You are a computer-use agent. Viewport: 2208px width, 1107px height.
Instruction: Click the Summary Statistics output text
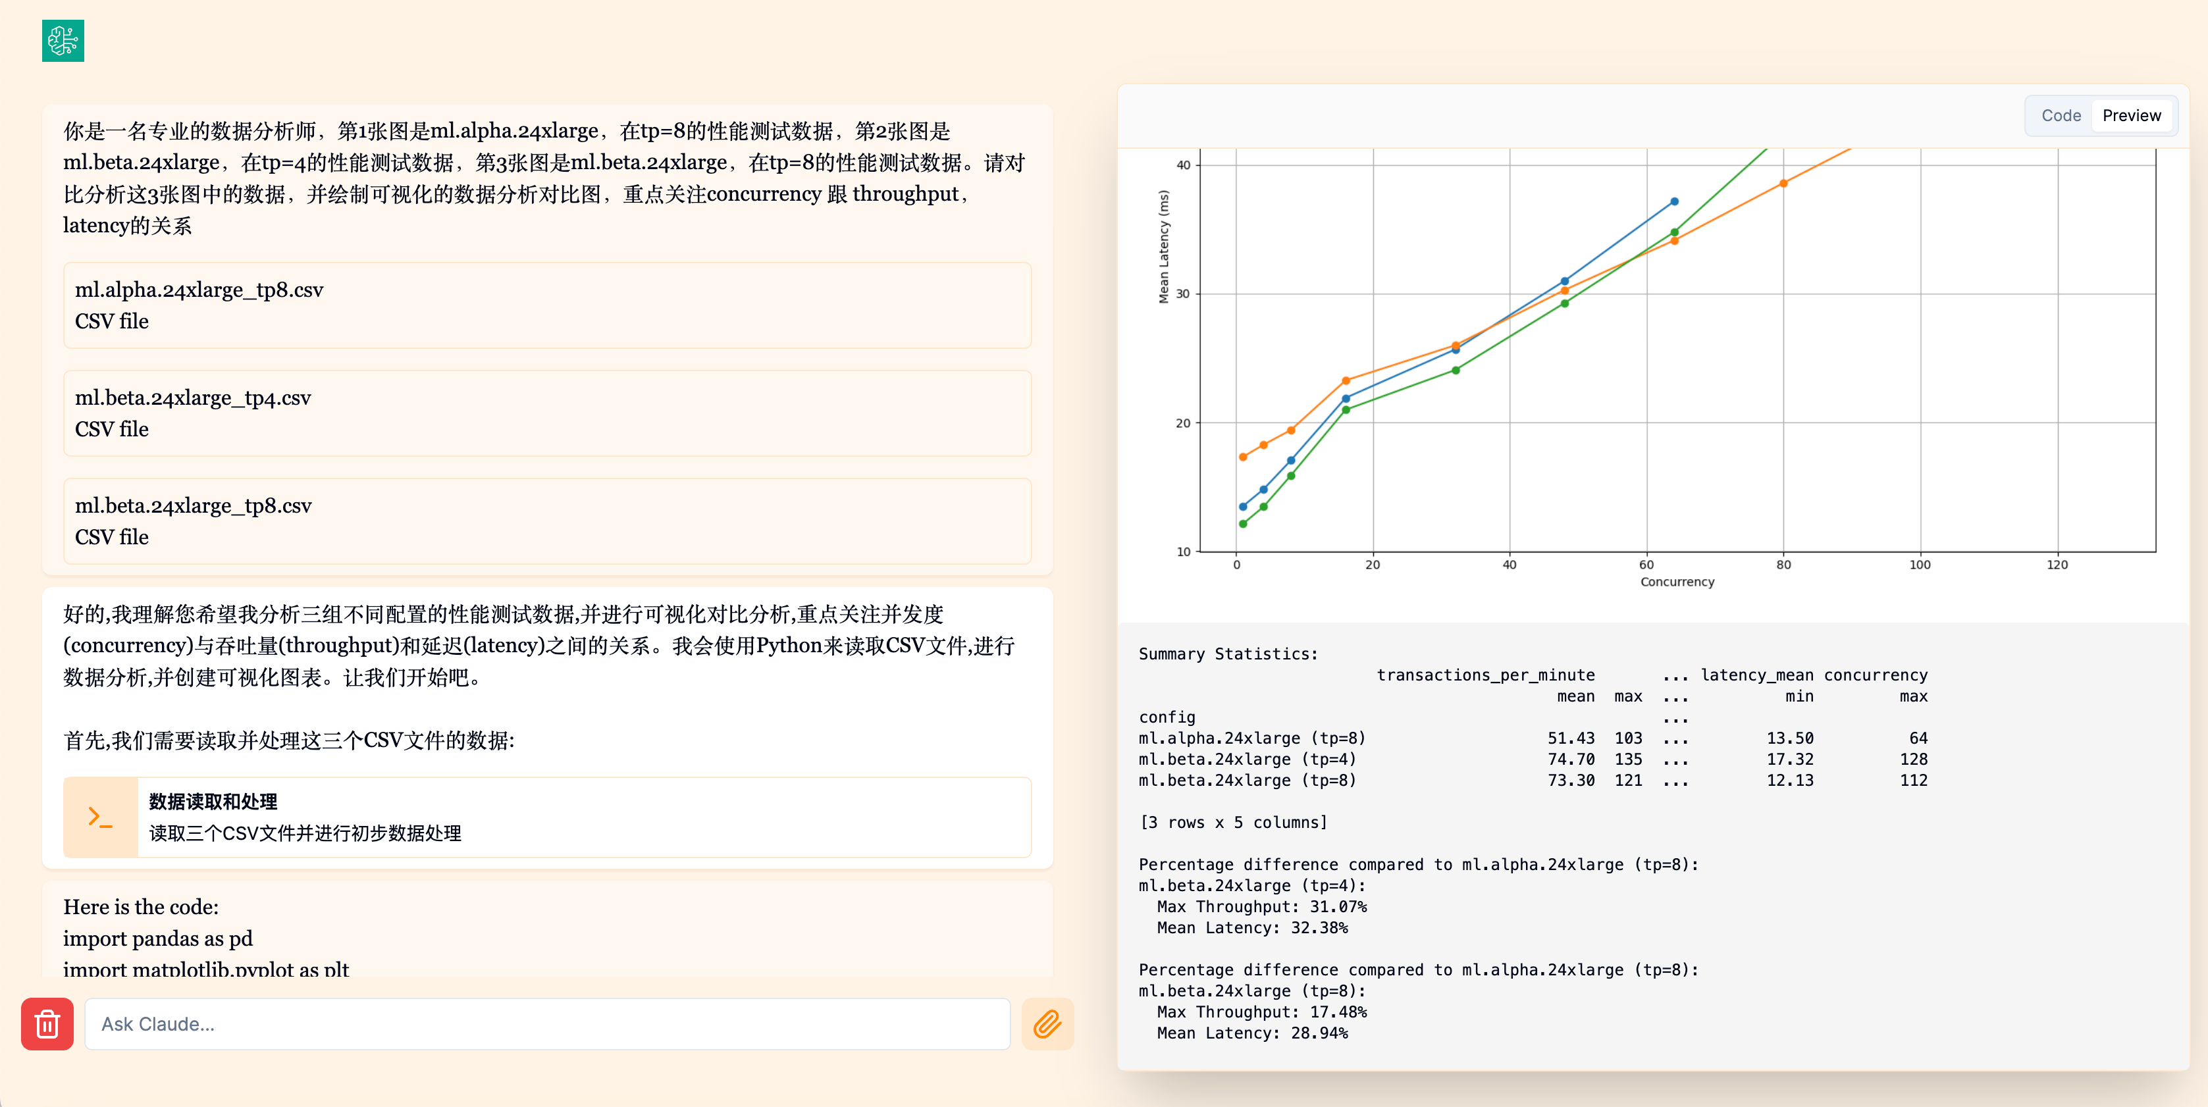pyautogui.click(x=1227, y=654)
